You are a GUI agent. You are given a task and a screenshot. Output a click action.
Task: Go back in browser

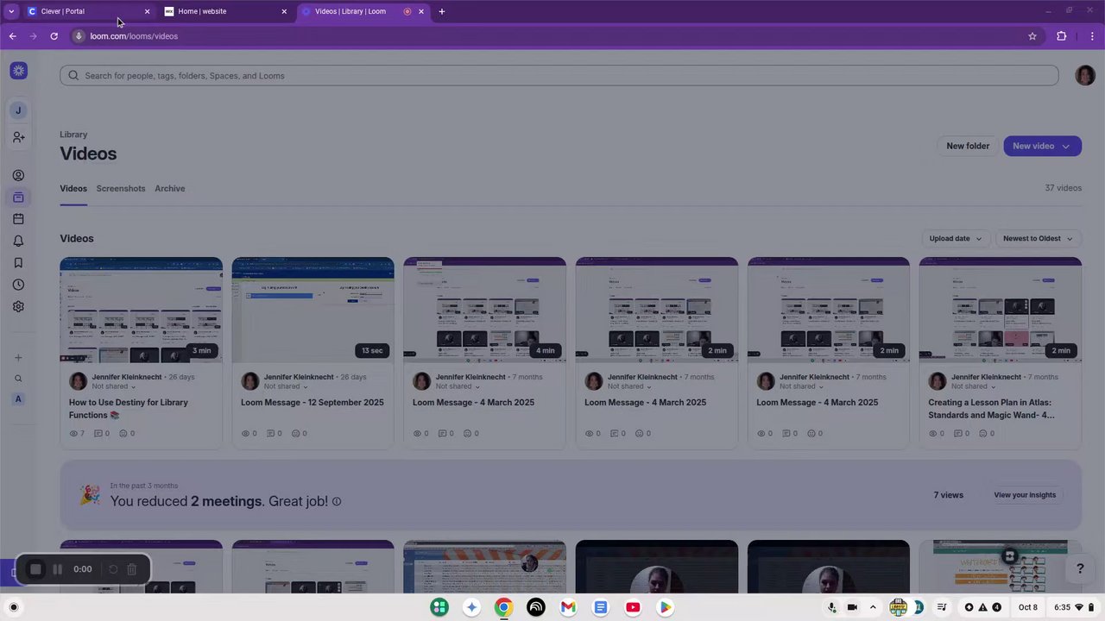[12, 36]
